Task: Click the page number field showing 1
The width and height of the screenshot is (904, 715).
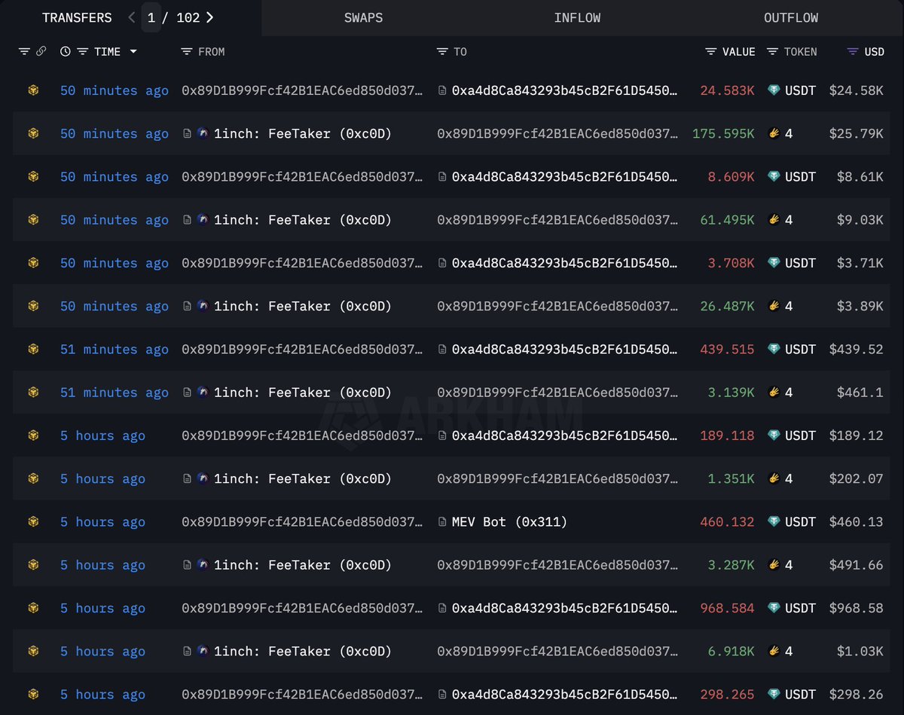Action: pyautogui.click(x=151, y=17)
